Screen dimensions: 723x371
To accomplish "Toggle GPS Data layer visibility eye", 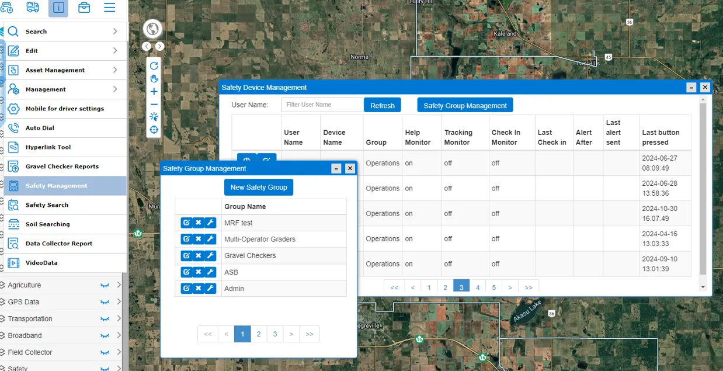I will coord(105,302).
